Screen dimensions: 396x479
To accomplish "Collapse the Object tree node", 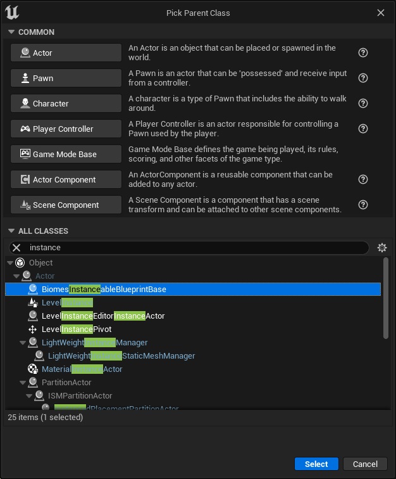I will point(9,263).
